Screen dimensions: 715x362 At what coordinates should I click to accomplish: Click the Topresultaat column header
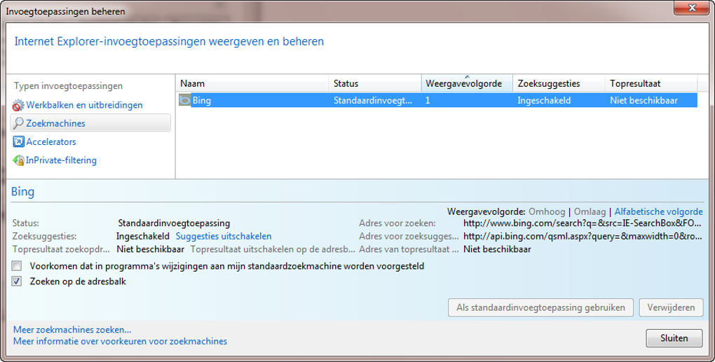coord(651,83)
